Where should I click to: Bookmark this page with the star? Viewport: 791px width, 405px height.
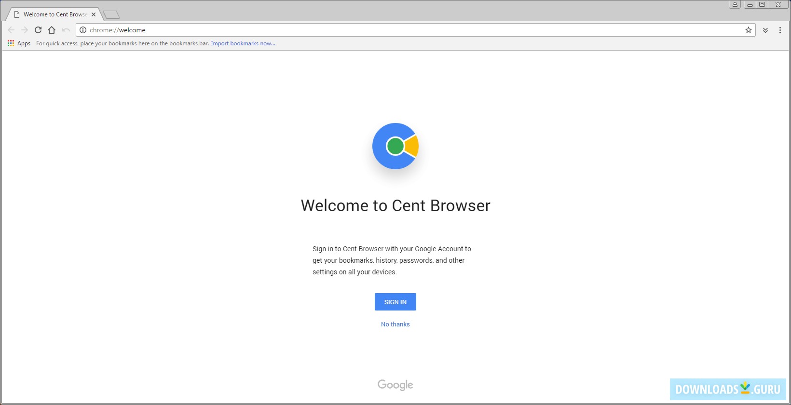pos(749,30)
